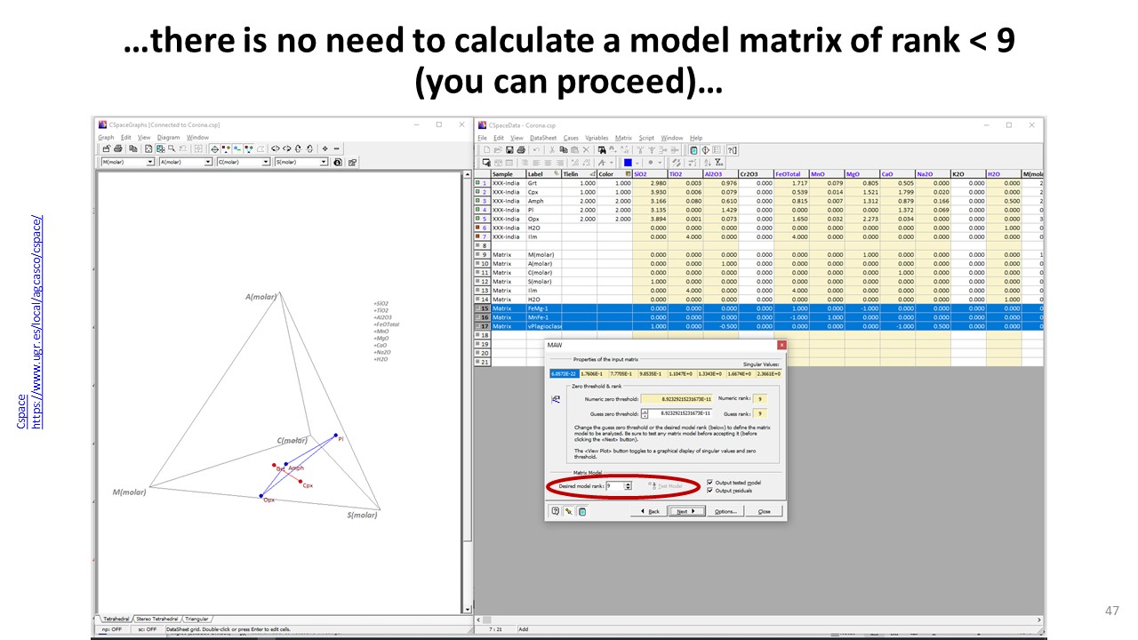Click the cut scissors icon in CSpaceData
The width and height of the screenshot is (1138, 640).
[x=552, y=149]
